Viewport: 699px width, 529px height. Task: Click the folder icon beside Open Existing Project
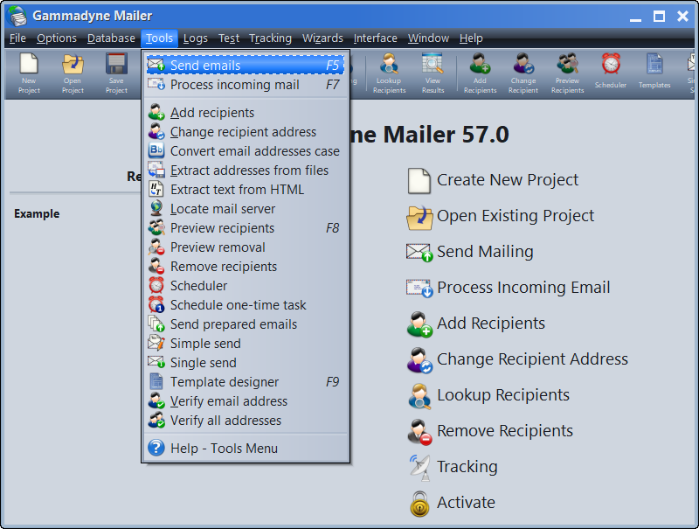click(x=419, y=218)
